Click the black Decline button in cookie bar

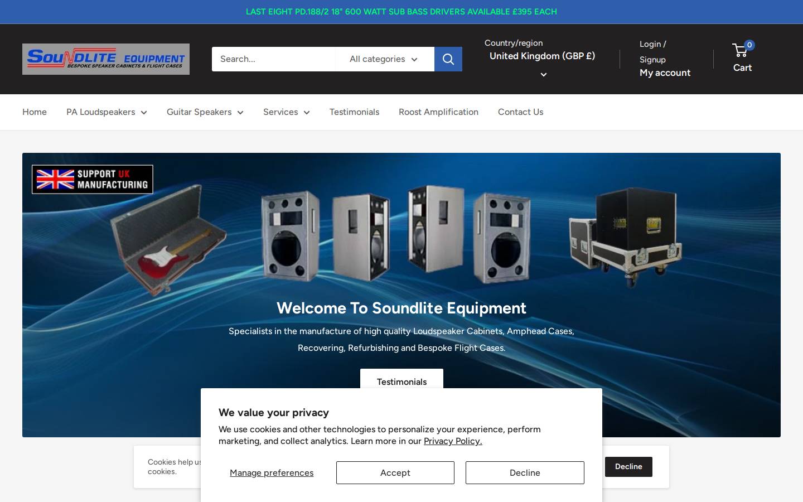click(628, 467)
